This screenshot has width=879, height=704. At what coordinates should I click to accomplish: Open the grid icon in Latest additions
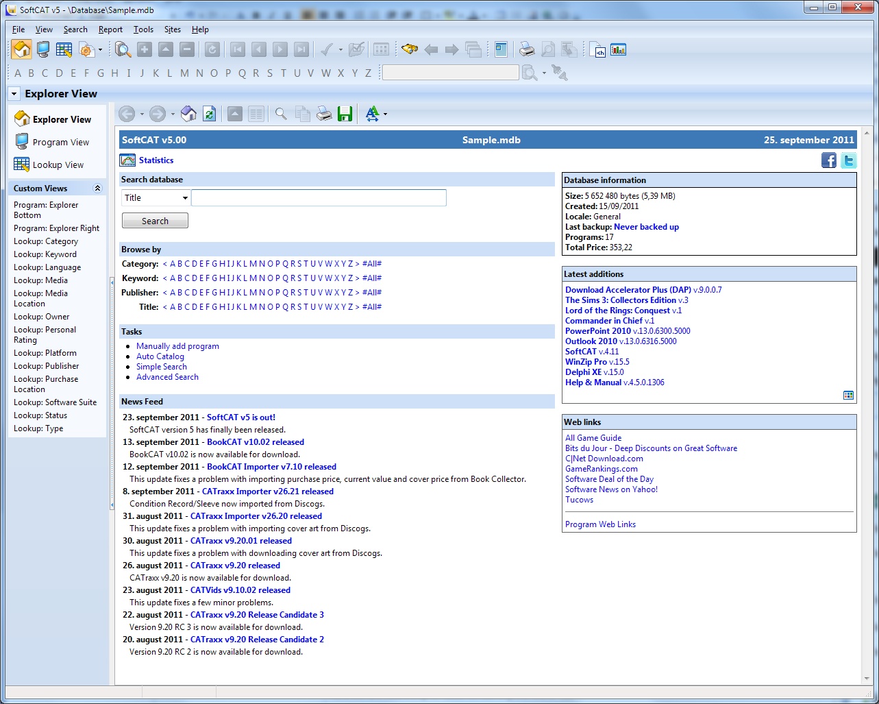tap(848, 395)
